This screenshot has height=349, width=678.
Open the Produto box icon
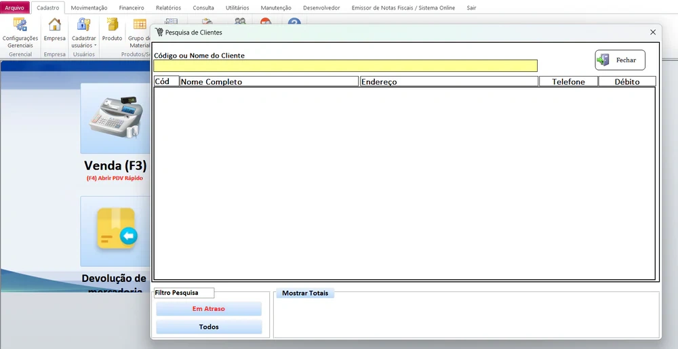[x=112, y=26]
